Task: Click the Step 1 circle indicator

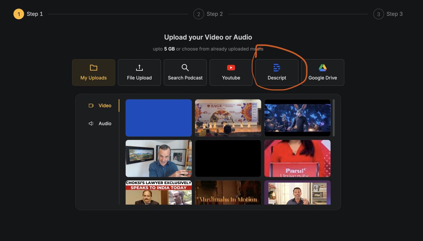Action: pyautogui.click(x=19, y=14)
